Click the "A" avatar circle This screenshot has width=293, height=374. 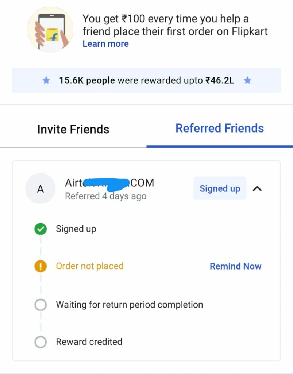coord(41,189)
